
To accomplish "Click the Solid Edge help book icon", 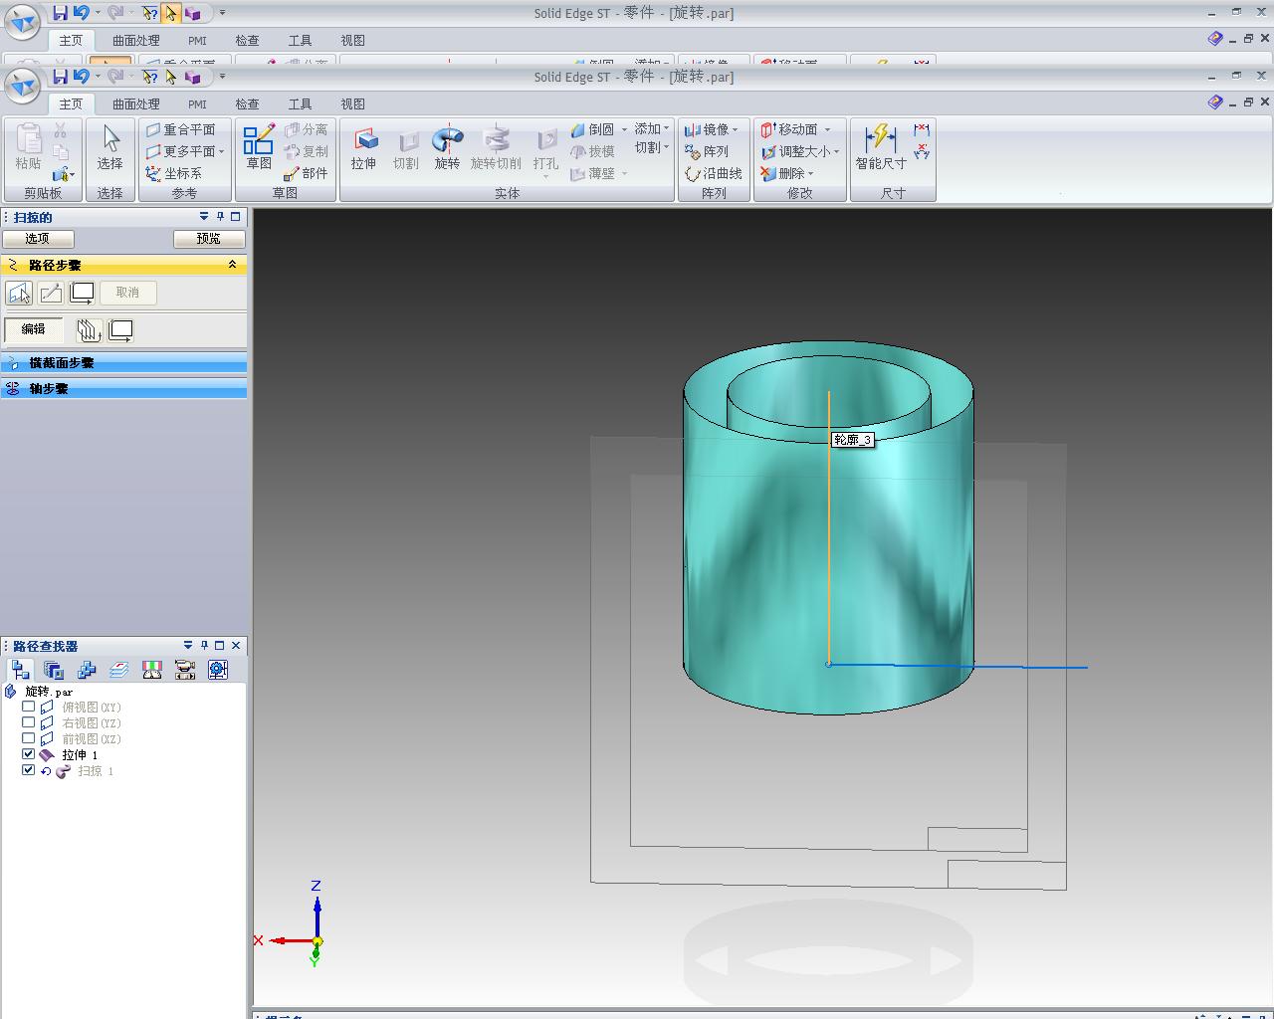I will point(1215,102).
